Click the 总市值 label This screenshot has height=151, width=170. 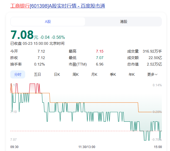click(133, 64)
